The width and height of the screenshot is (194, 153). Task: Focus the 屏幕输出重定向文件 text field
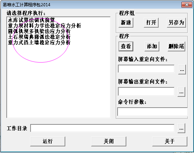[146, 91]
